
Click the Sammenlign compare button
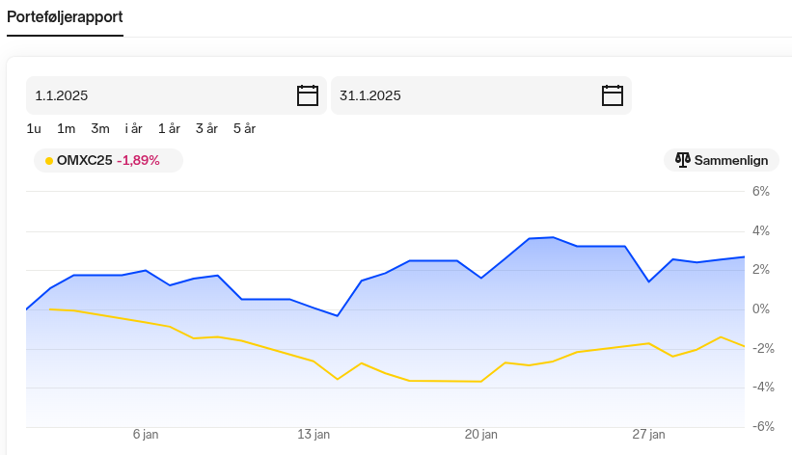pos(722,160)
